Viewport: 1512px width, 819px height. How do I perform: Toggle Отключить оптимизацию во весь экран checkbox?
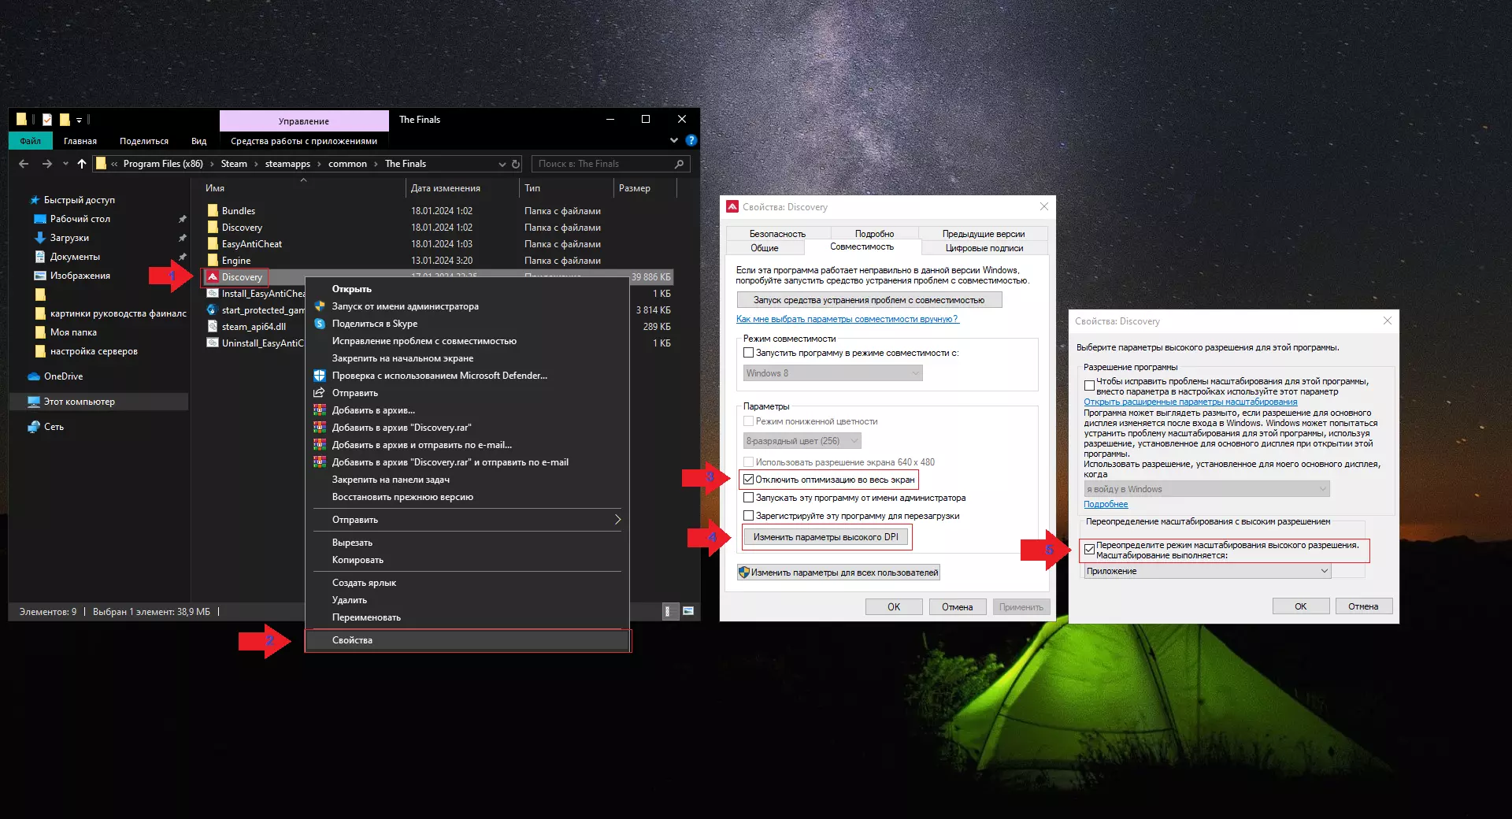(x=749, y=479)
